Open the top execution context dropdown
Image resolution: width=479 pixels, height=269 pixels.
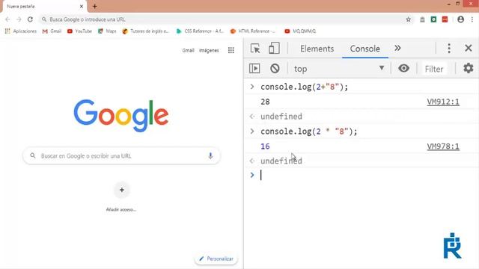339,69
